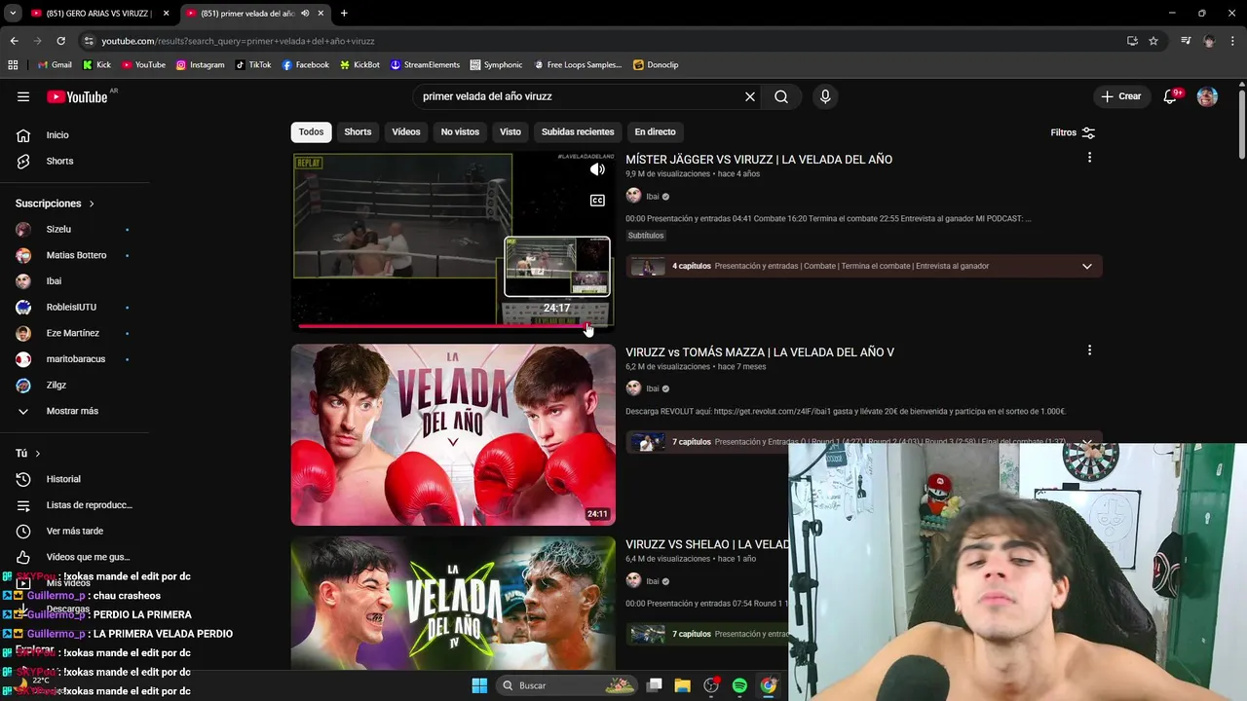
Task: Select the No vistos filter chip
Action: point(460,131)
